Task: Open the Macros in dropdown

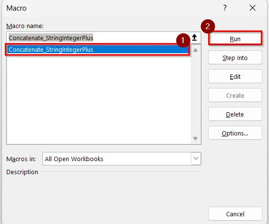Action: pos(196,159)
